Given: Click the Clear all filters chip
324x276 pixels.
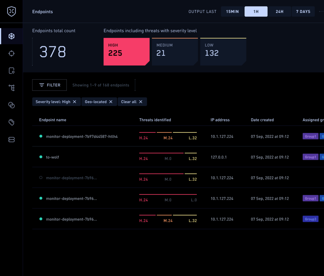Looking at the screenshot, I should point(132,102).
